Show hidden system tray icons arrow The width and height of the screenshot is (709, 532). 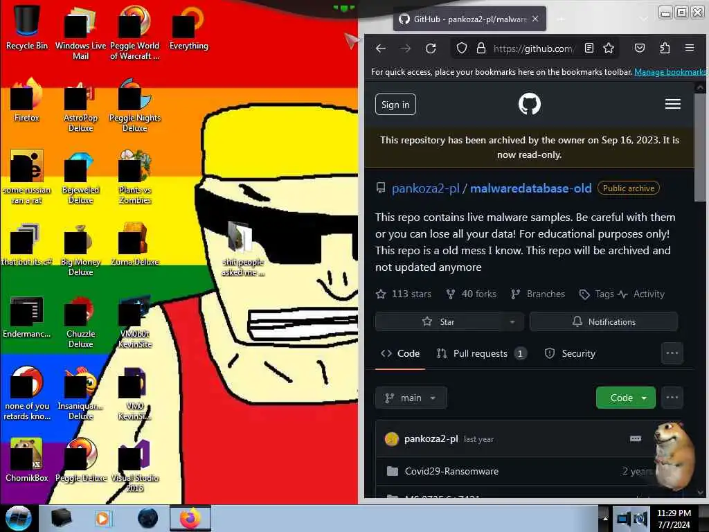point(605,518)
